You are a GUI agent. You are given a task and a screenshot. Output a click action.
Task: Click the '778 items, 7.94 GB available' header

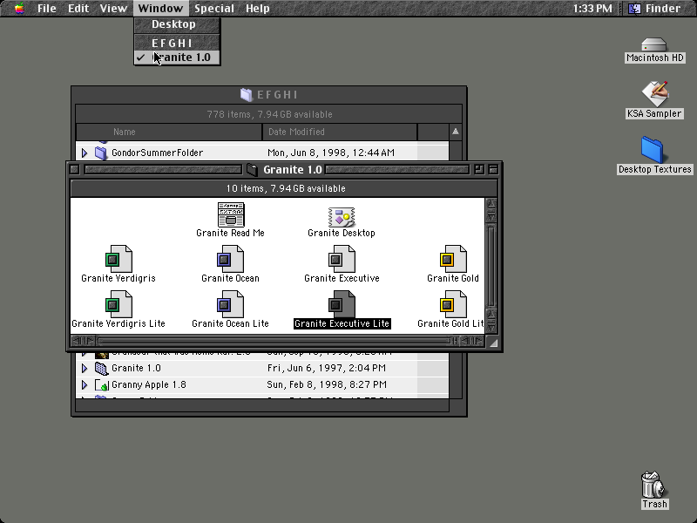coord(269,114)
